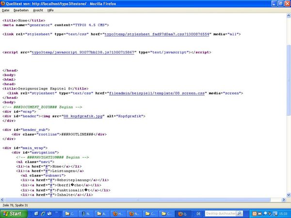Click the '###NAVIGATION### Beginn' comment
Image resolution: width=291 pixels, height=218 pixels.
(x=52, y=157)
